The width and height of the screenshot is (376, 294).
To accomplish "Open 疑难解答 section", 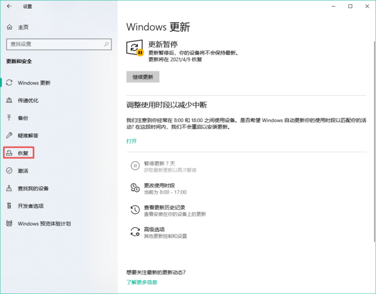I will coord(28,135).
